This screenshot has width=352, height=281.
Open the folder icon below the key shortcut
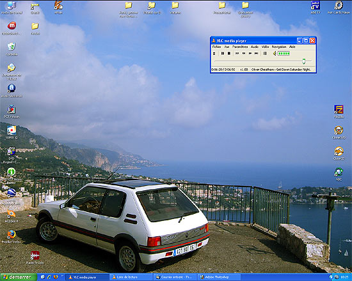[x=35, y=29]
